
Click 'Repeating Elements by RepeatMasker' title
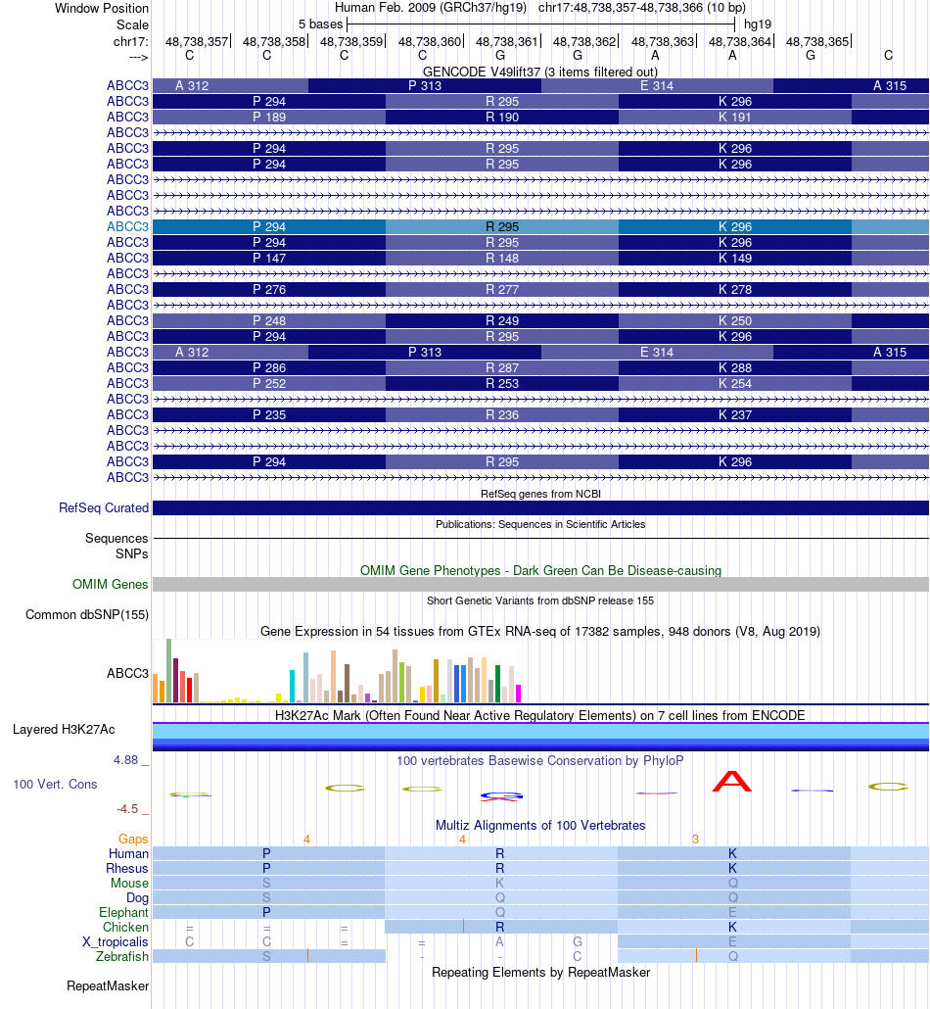[541, 972]
